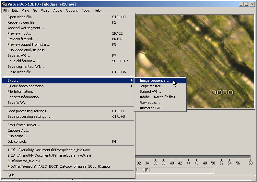Select Preview filtered...
Image resolution: width=257 pixels, height=182 pixels.
point(68,39)
